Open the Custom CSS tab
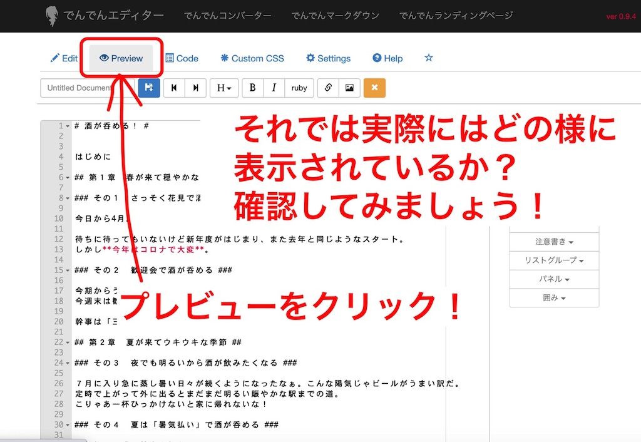Screen dimensions: 641x442 coord(252,58)
